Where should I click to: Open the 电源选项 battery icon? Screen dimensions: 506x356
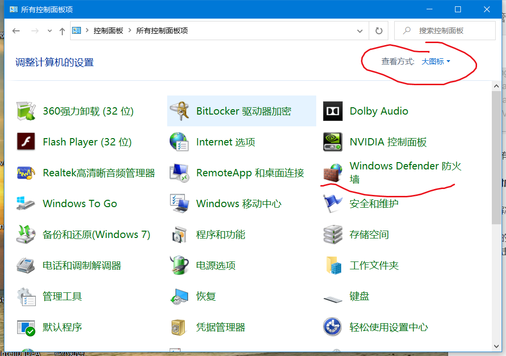[179, 265]
